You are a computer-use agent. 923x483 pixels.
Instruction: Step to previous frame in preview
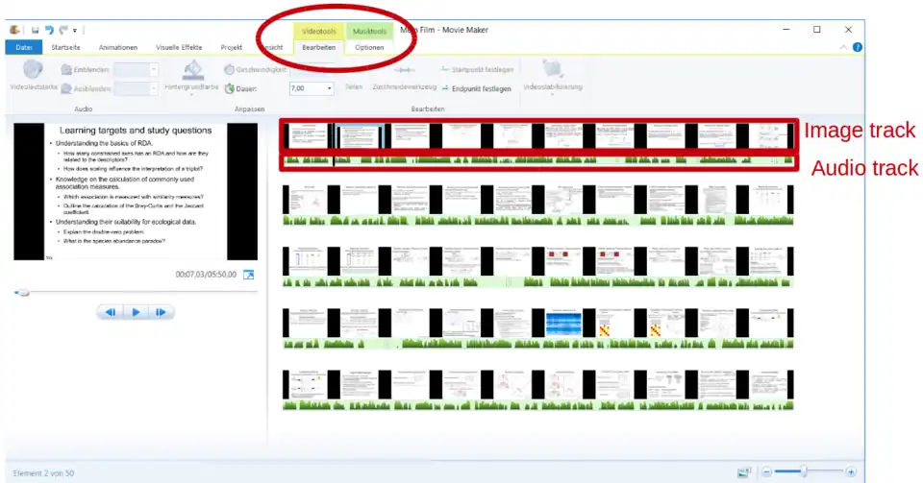(111, 312)
